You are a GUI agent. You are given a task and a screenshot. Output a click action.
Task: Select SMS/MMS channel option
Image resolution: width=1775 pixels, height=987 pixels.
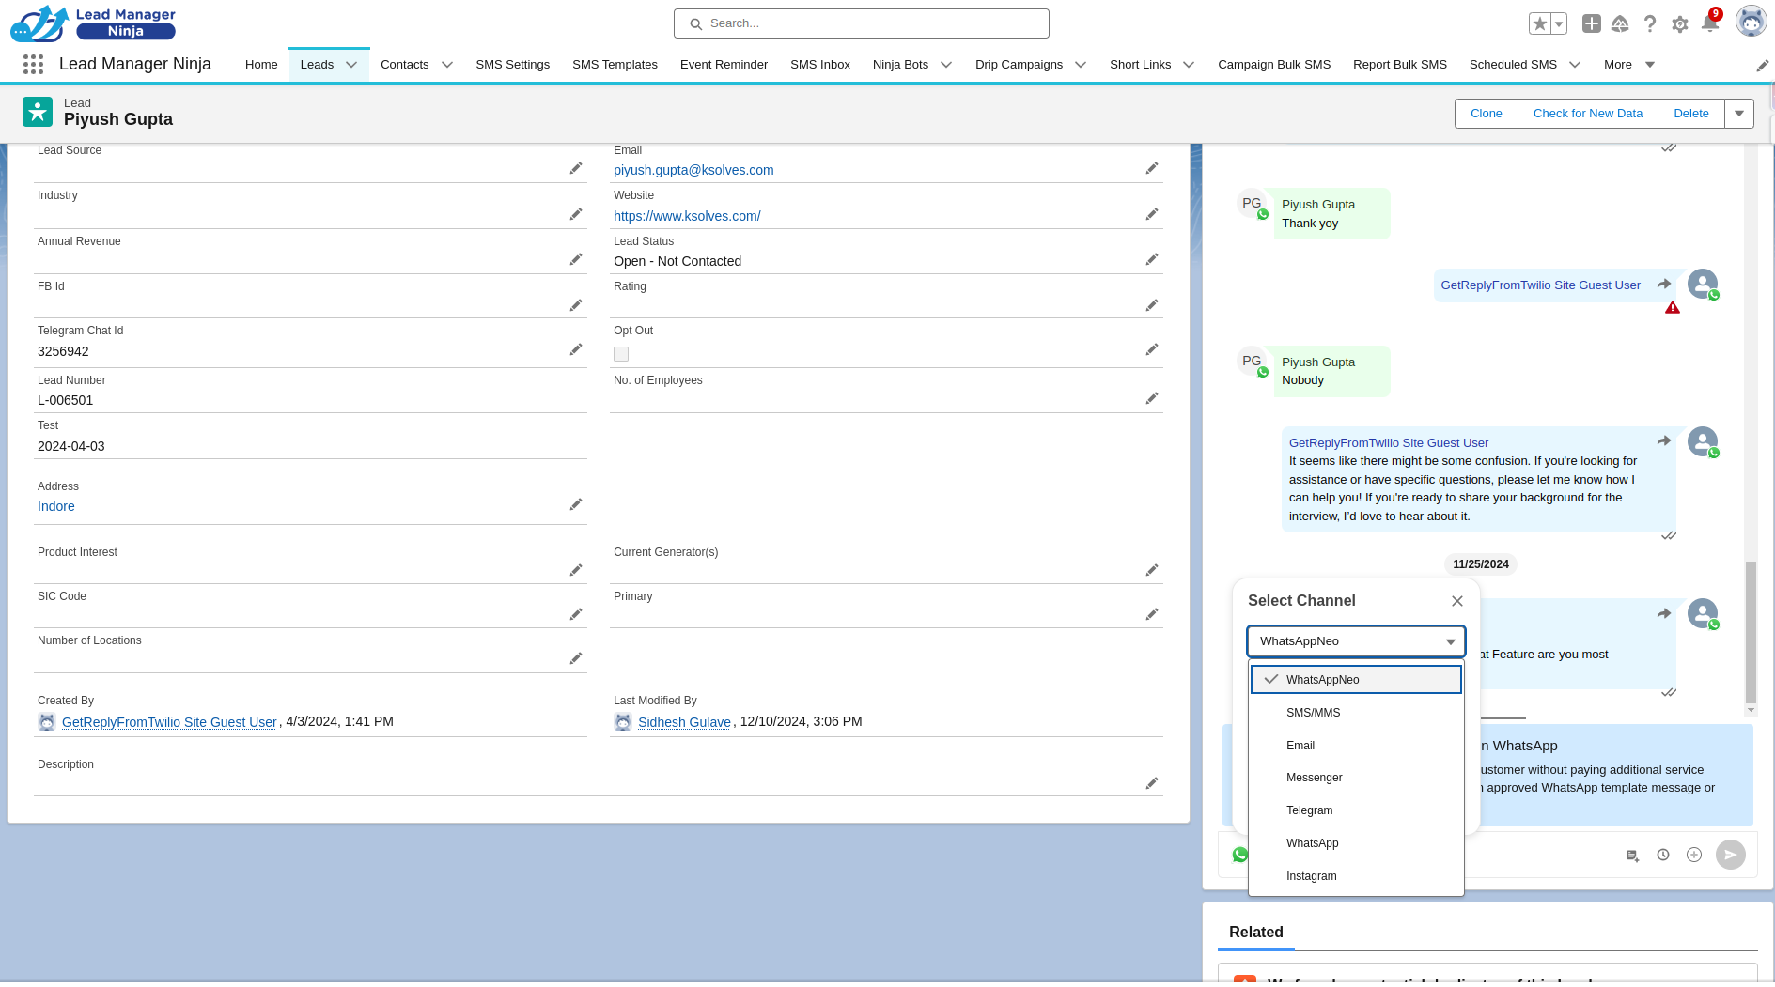(x=1356, y=713)
